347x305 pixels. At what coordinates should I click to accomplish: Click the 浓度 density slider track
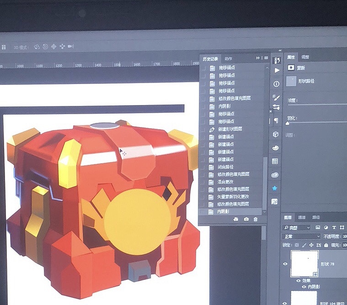click(317, 105)
